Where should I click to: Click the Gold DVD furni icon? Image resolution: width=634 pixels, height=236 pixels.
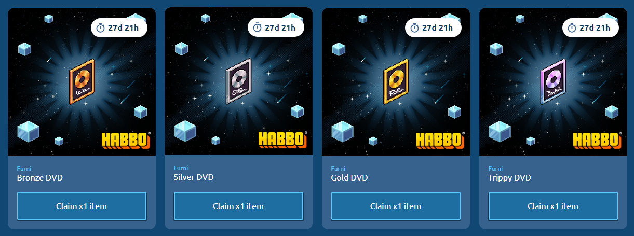396,81
